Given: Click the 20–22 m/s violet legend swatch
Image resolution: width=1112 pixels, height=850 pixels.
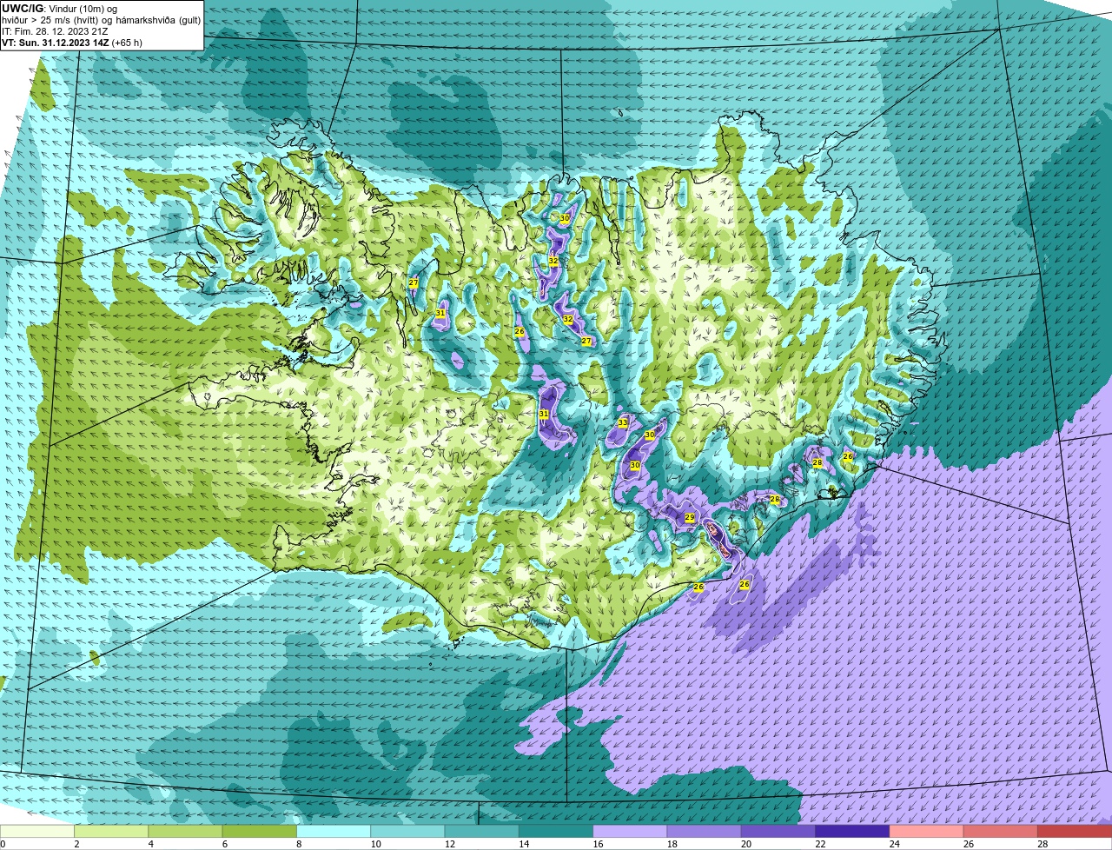Looking at the screenshot, I should 778,832.
